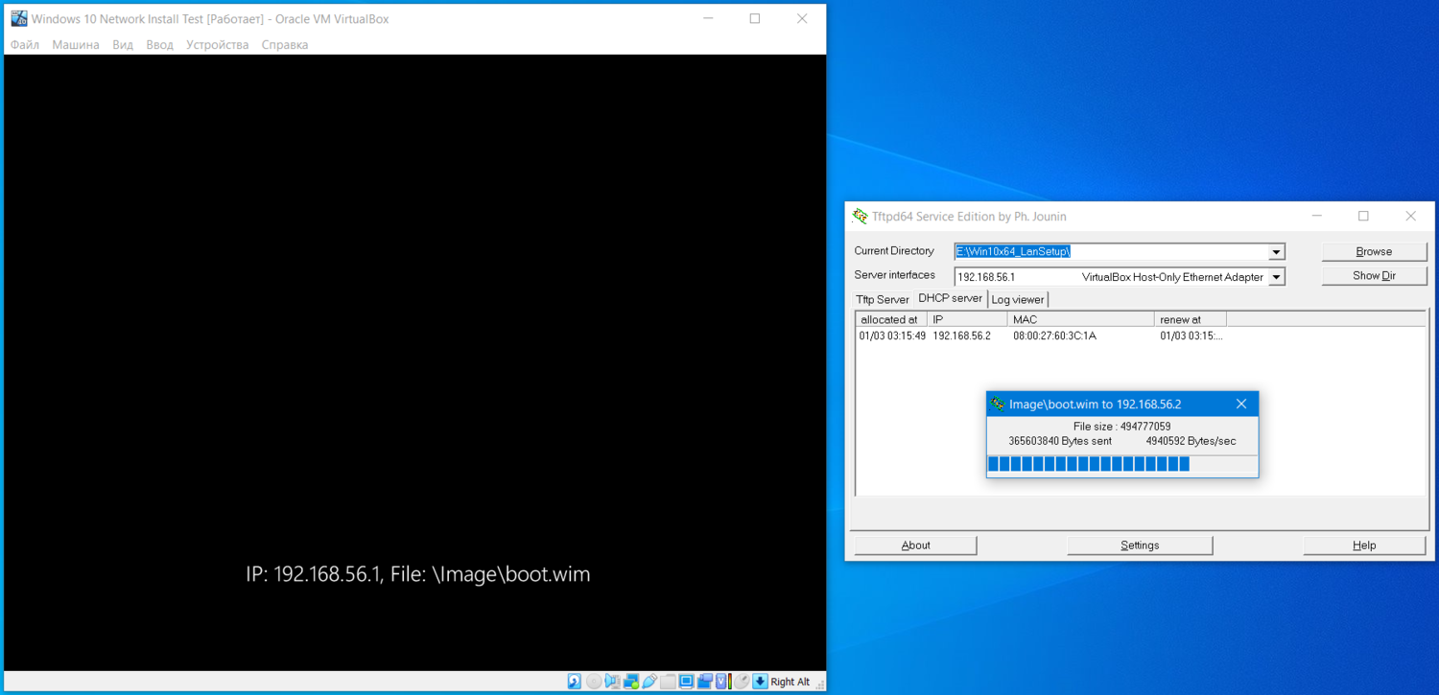1439x695 pixels.
Task: Click the Right Alt host key label
Action: coord(790,683)
